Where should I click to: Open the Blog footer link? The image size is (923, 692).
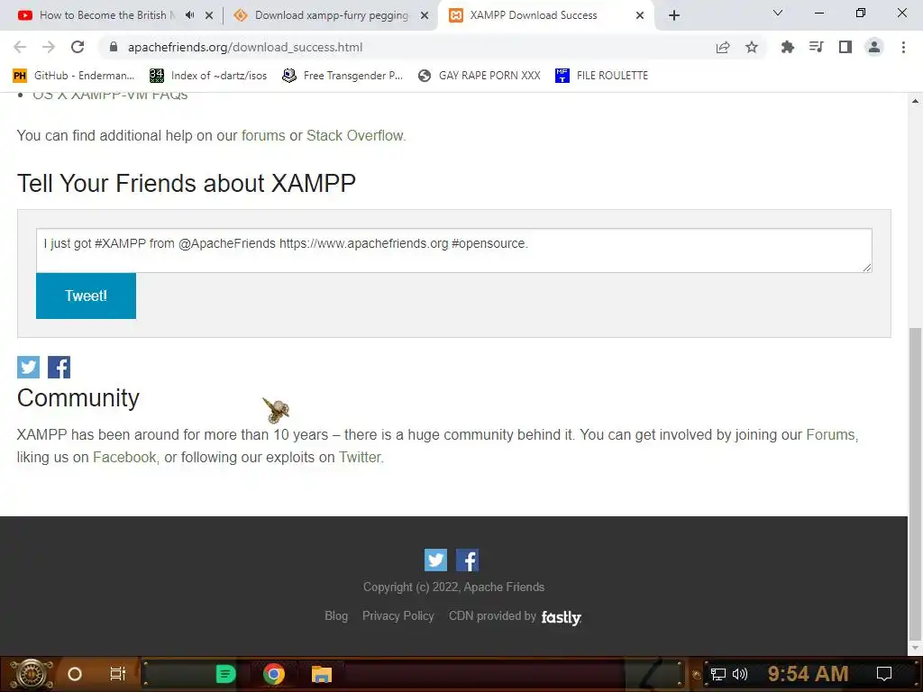[x=336, y=615]
